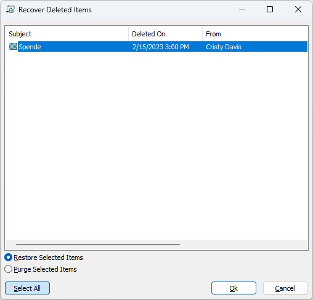This screenshot has height=300, width=313.
Task: Confirm with the Ok button
Action: click(234, 288)
